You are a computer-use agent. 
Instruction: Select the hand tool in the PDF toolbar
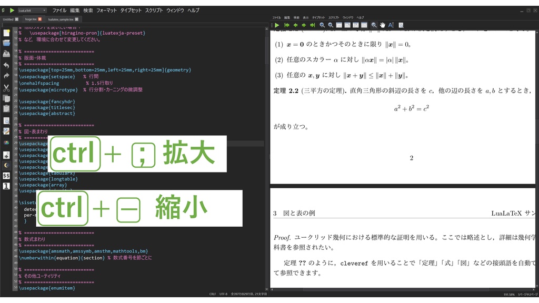pos(382,25)
